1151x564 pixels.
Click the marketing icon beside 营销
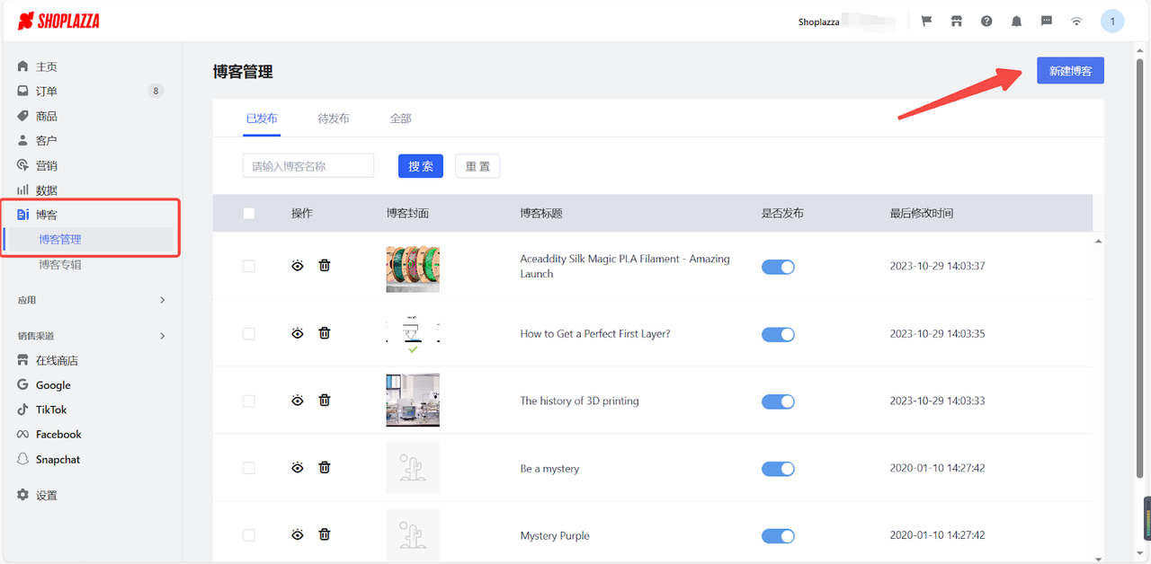coord(23,165)
